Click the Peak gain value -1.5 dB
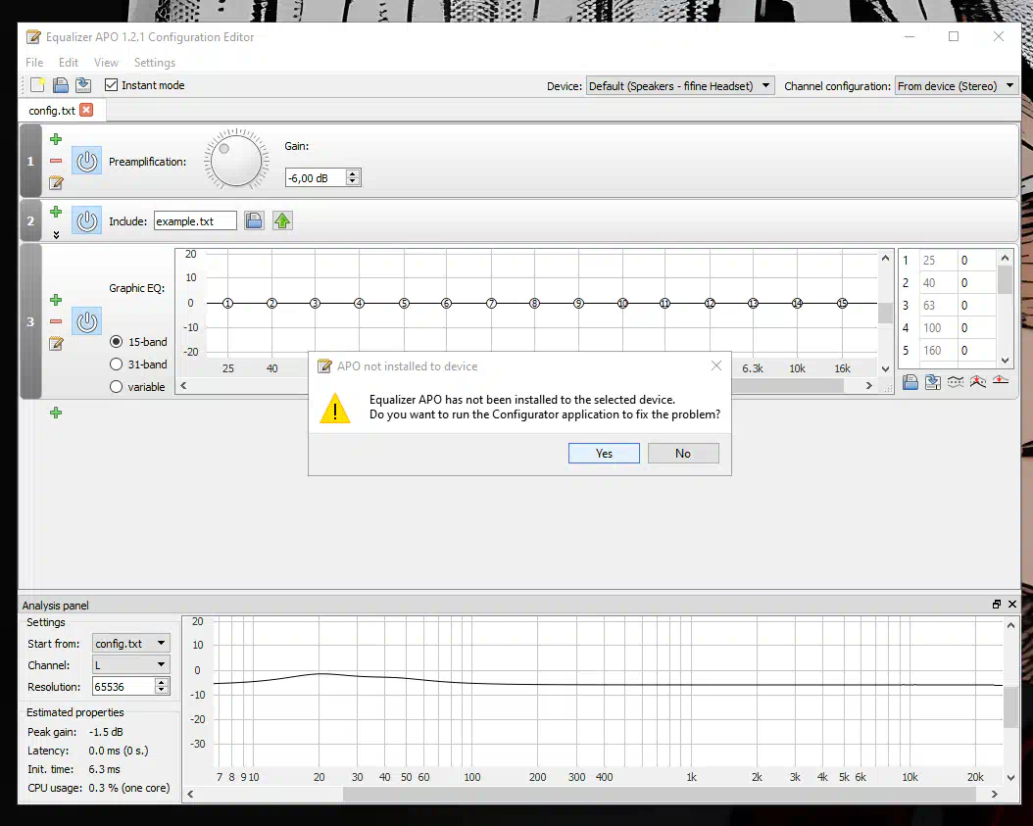This screenshot has width=1033, height=826. click(106, 732)
